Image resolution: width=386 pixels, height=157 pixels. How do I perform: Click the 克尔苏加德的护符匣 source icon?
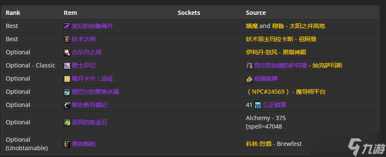[x=249, y=66]
